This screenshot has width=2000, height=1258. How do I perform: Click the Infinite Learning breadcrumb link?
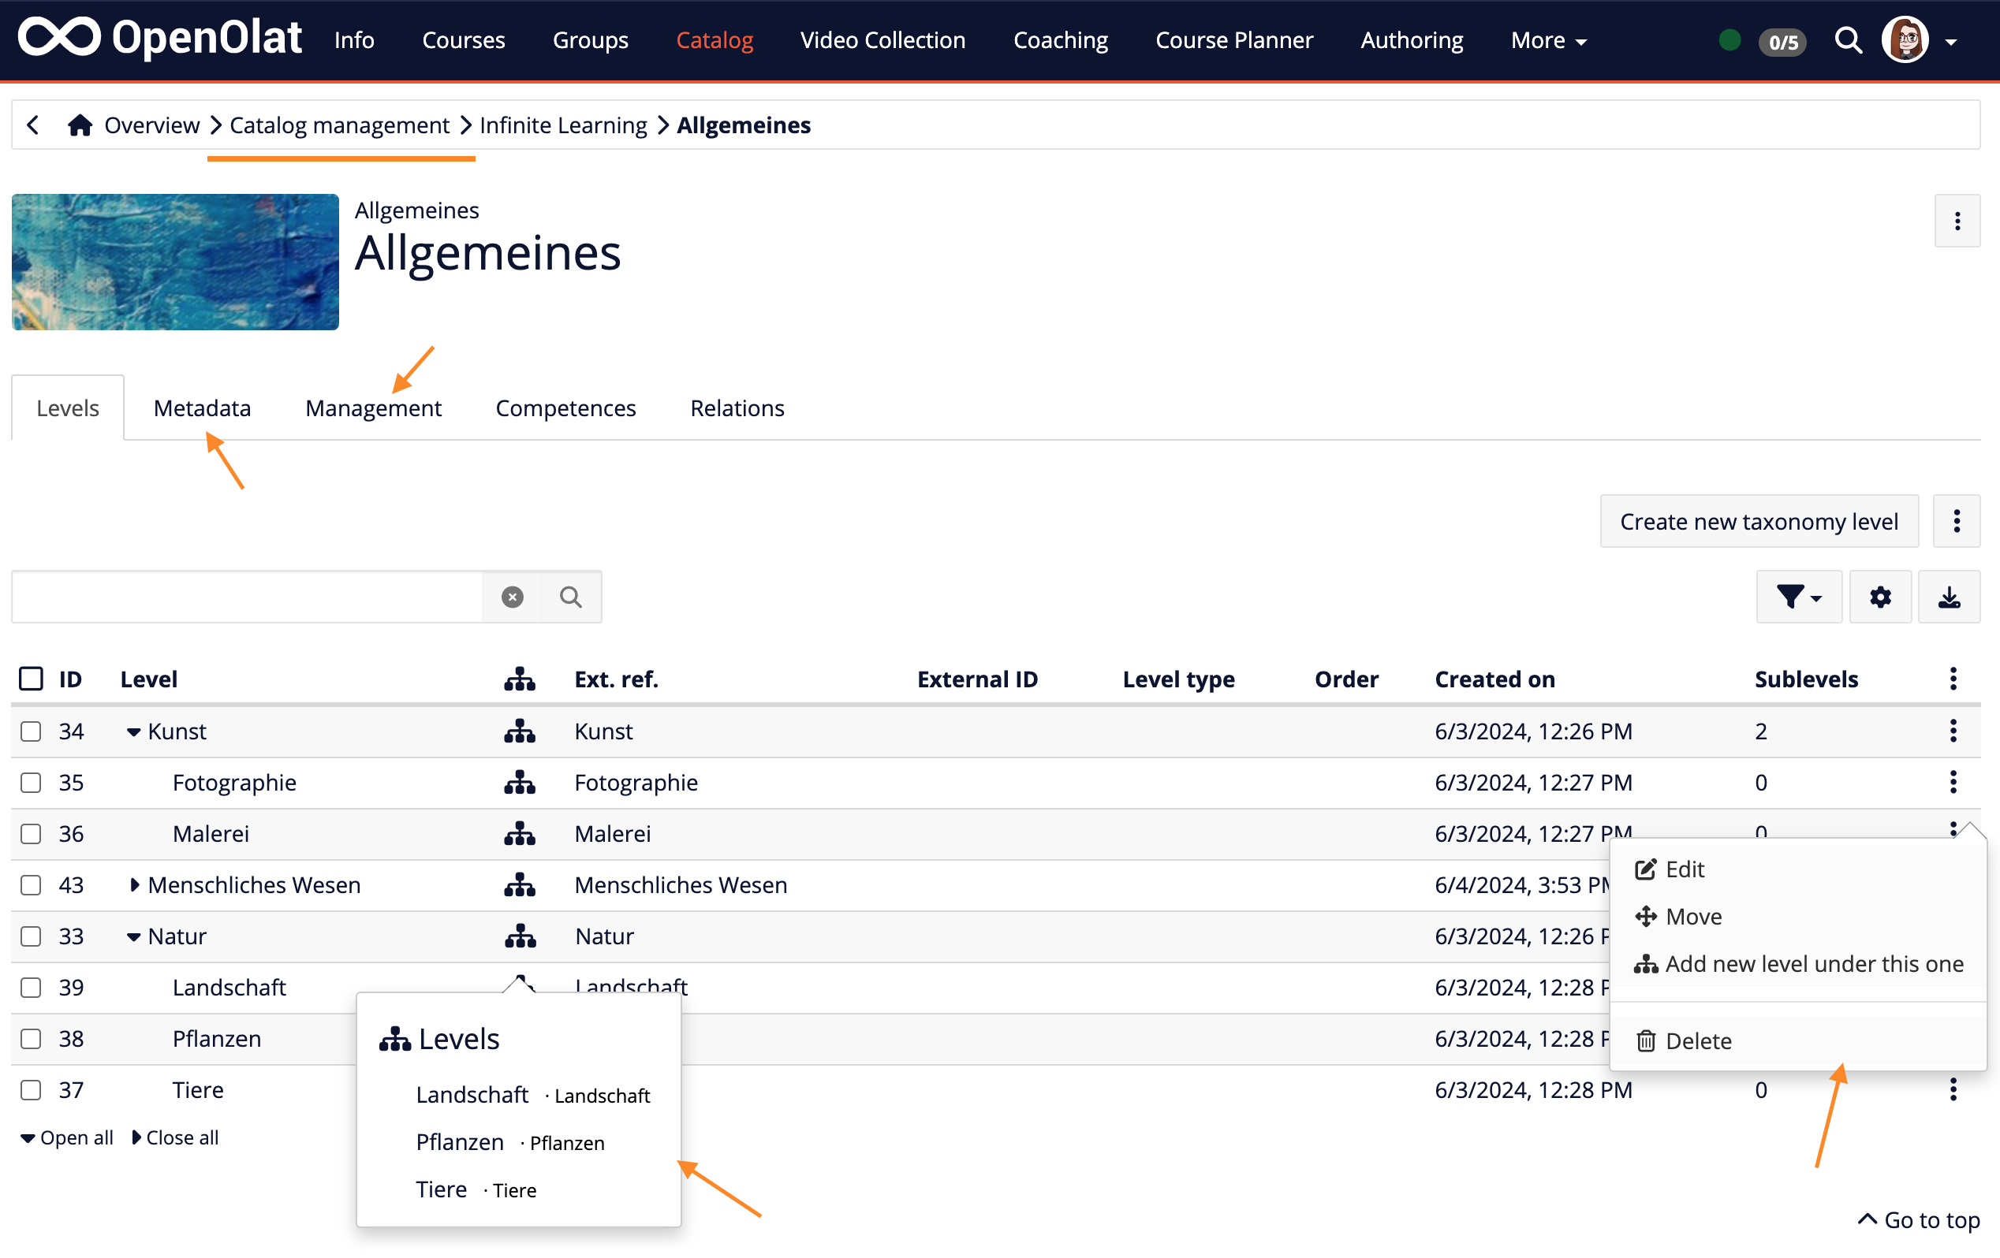(563, 125)
